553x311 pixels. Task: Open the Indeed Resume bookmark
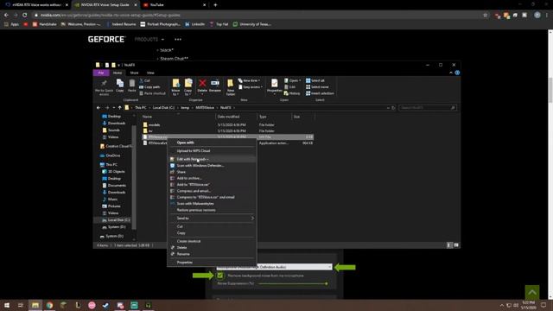point(121,24)
